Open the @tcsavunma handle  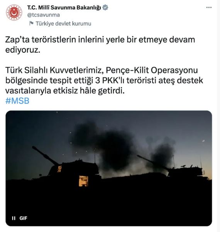point(44,15)
